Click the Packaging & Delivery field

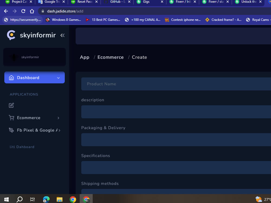(176, 140)
